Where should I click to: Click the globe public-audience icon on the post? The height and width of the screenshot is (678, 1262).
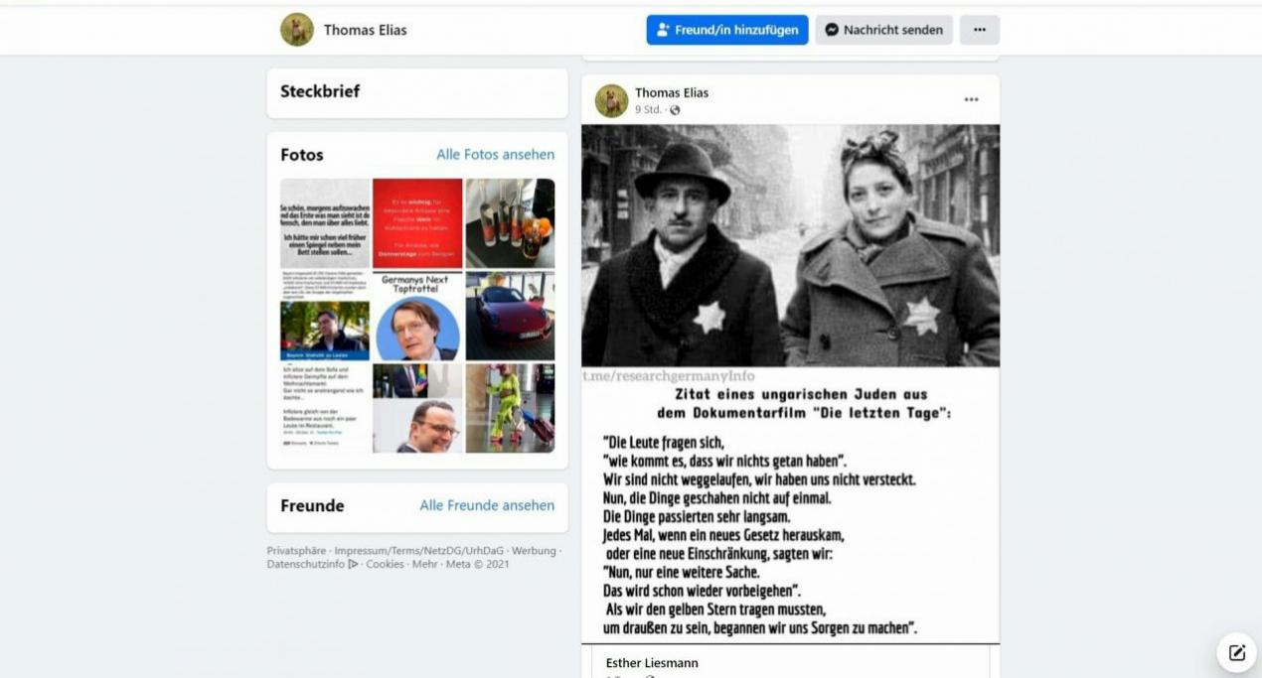(x=675, y=110)
